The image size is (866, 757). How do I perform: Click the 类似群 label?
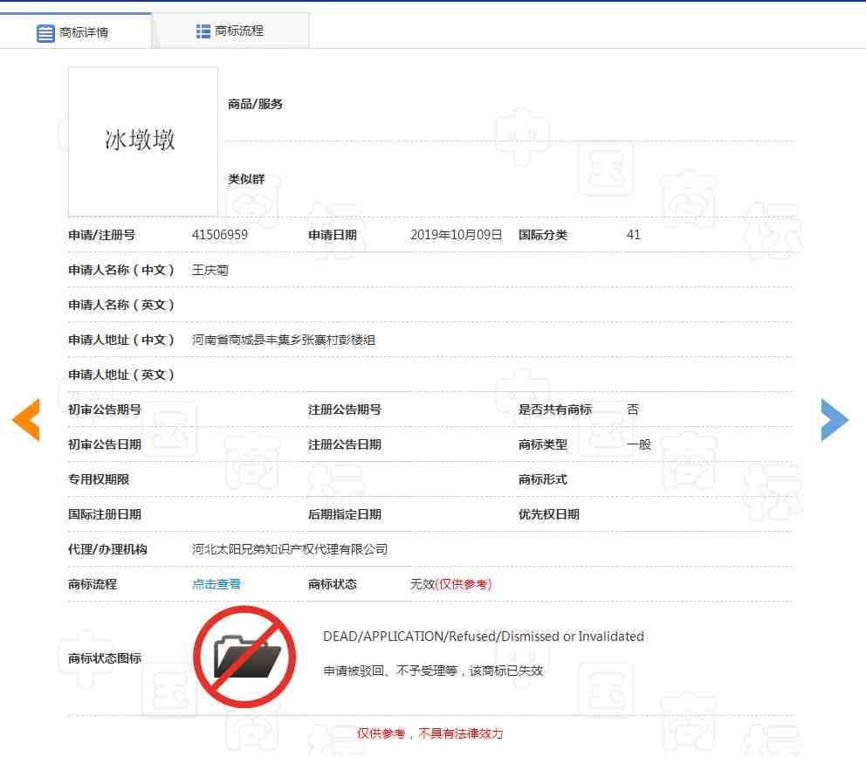[x=246, y=179]
